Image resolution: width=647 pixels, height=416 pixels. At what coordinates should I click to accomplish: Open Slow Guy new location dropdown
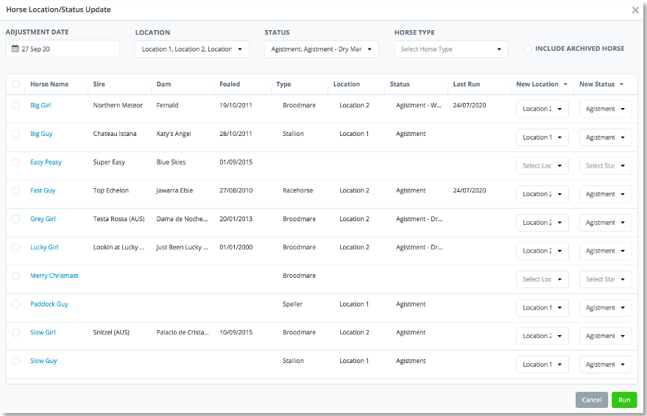[542, 365]
